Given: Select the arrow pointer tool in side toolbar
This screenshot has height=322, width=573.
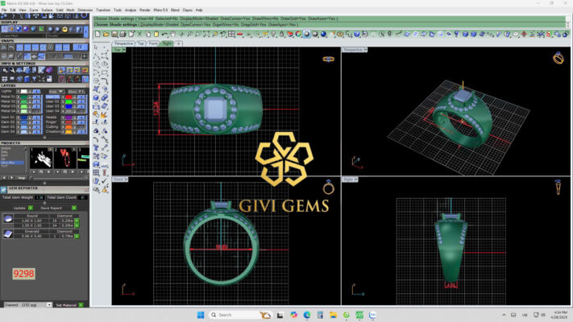Looking at the screenshot, I should [96, 47].
